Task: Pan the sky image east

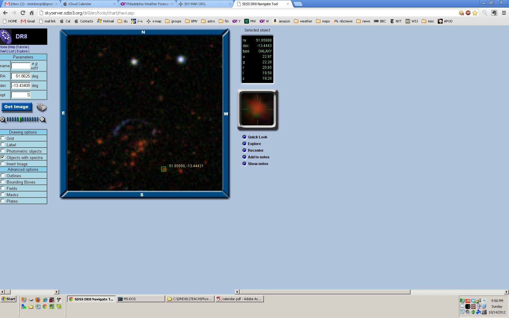Action: tap(63, 113)
